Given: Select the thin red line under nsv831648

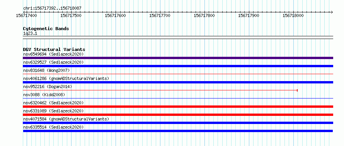Looking at the screenshot, I should click(x=178, y=74).
